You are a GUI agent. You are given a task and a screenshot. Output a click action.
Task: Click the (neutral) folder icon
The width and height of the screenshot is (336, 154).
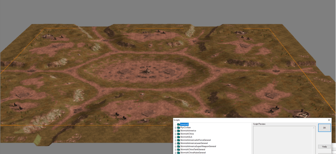(x=178, y=124)
